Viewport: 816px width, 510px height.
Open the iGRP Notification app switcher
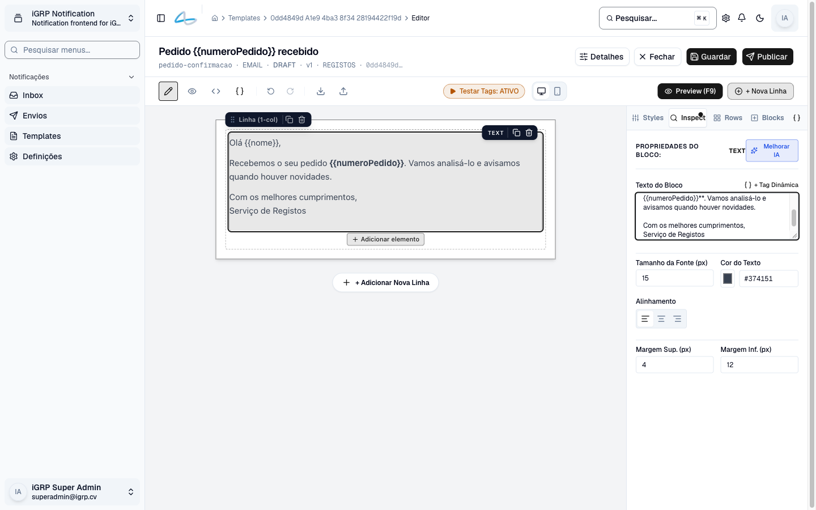pyautogui.click(x=73, y=18)
